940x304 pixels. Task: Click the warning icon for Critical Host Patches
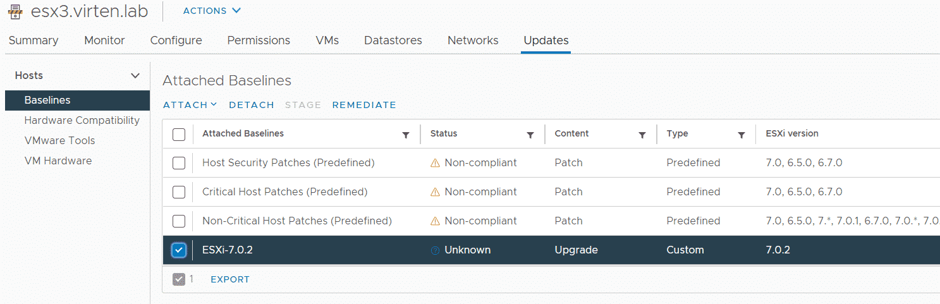point(435,192)
